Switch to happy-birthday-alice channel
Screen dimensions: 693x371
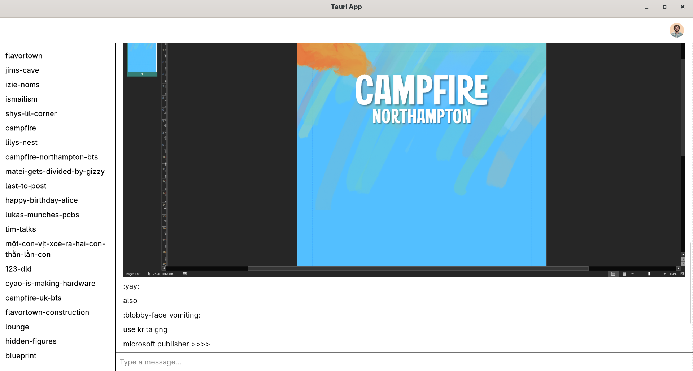(x=42, y=200)
